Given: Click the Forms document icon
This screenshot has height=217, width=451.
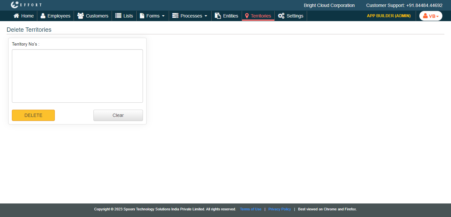Looking at the screenshot, I should tap(142, 16).
